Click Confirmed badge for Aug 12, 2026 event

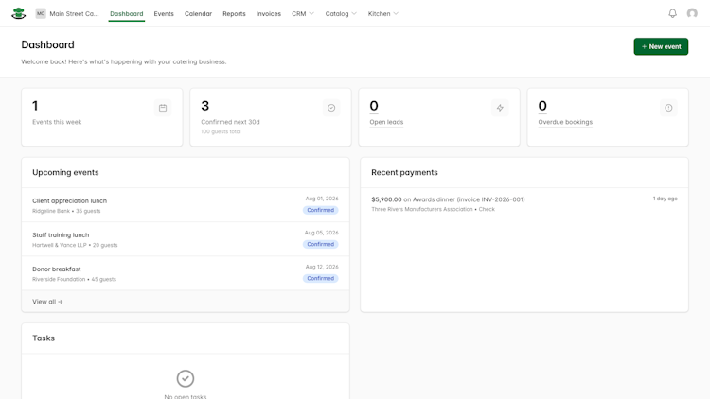(x=320, y=278)
